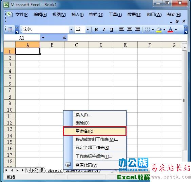Close the workbook document window

click(184, 21)
